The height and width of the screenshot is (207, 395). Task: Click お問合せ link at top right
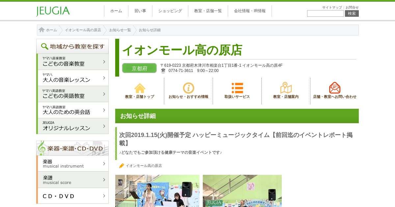[x=352, y=8]
